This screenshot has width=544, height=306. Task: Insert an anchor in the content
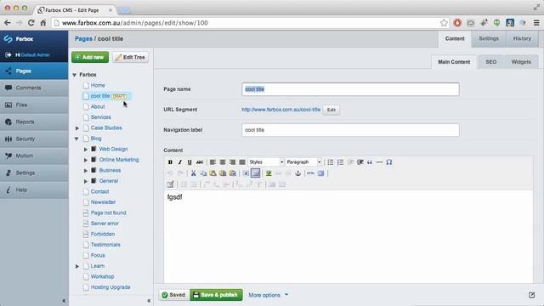click(297, 173)
